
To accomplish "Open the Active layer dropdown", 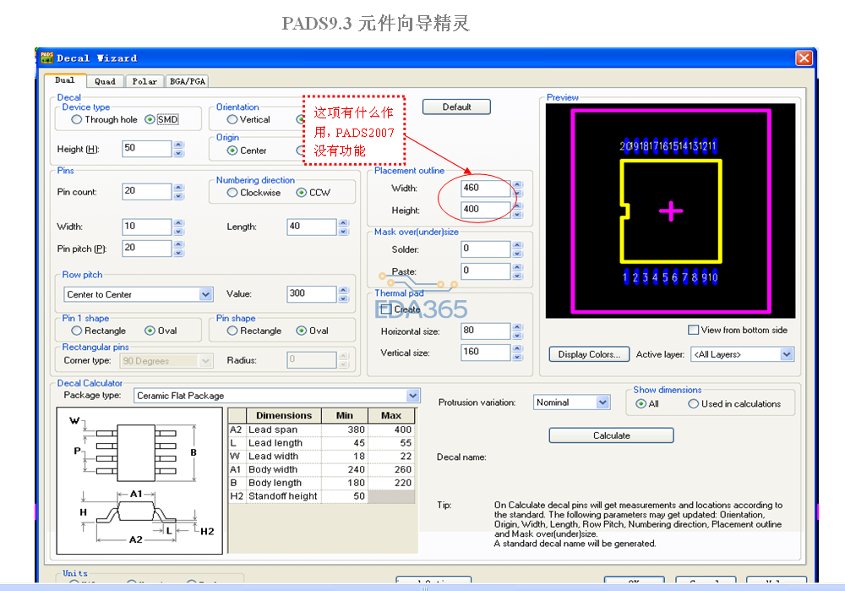I will [x=787, y=354].
